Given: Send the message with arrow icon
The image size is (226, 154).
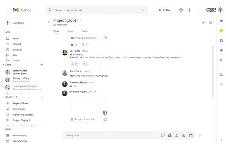Looking at the screenshot, I should (x=200, y=135).
